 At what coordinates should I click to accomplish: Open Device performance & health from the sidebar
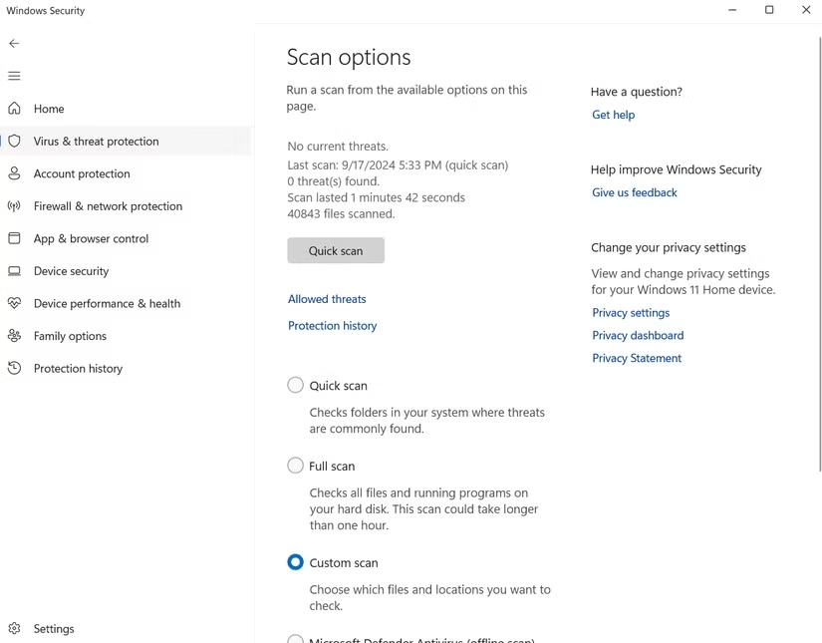[15, 303]
